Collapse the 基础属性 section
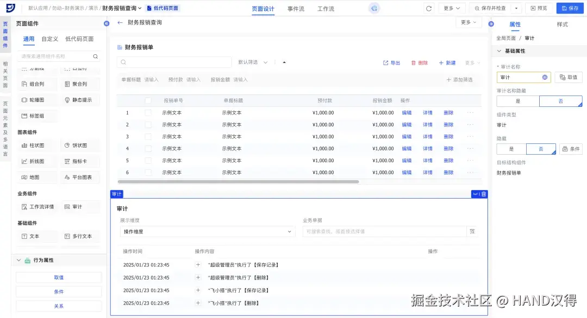Screen dimensions: 587x318 click(x=499, y=51)
